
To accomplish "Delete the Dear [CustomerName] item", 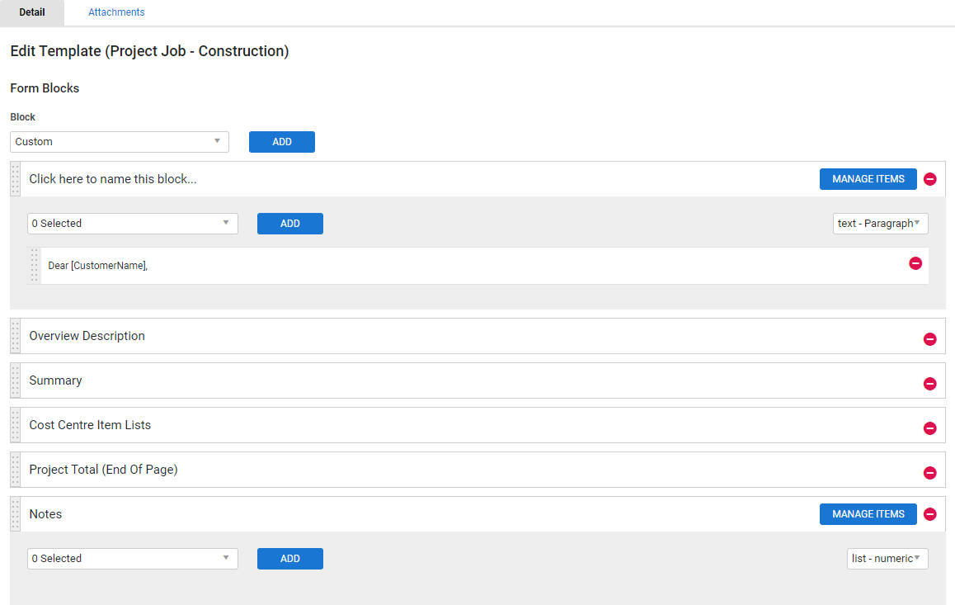I will pos(915,263).
